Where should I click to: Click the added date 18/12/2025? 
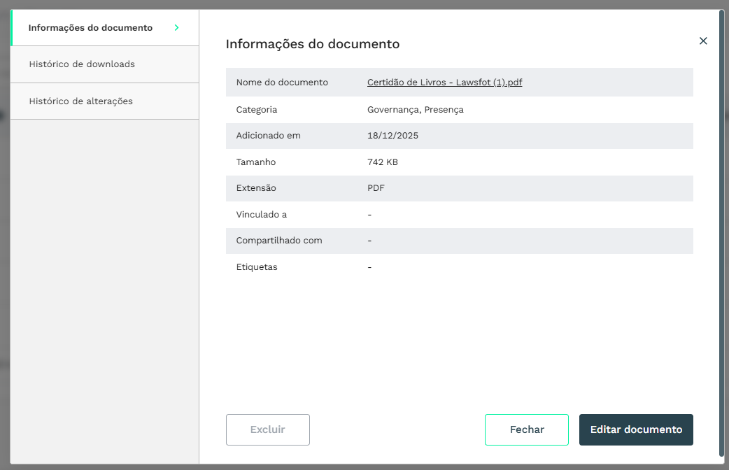pos(392,136)
